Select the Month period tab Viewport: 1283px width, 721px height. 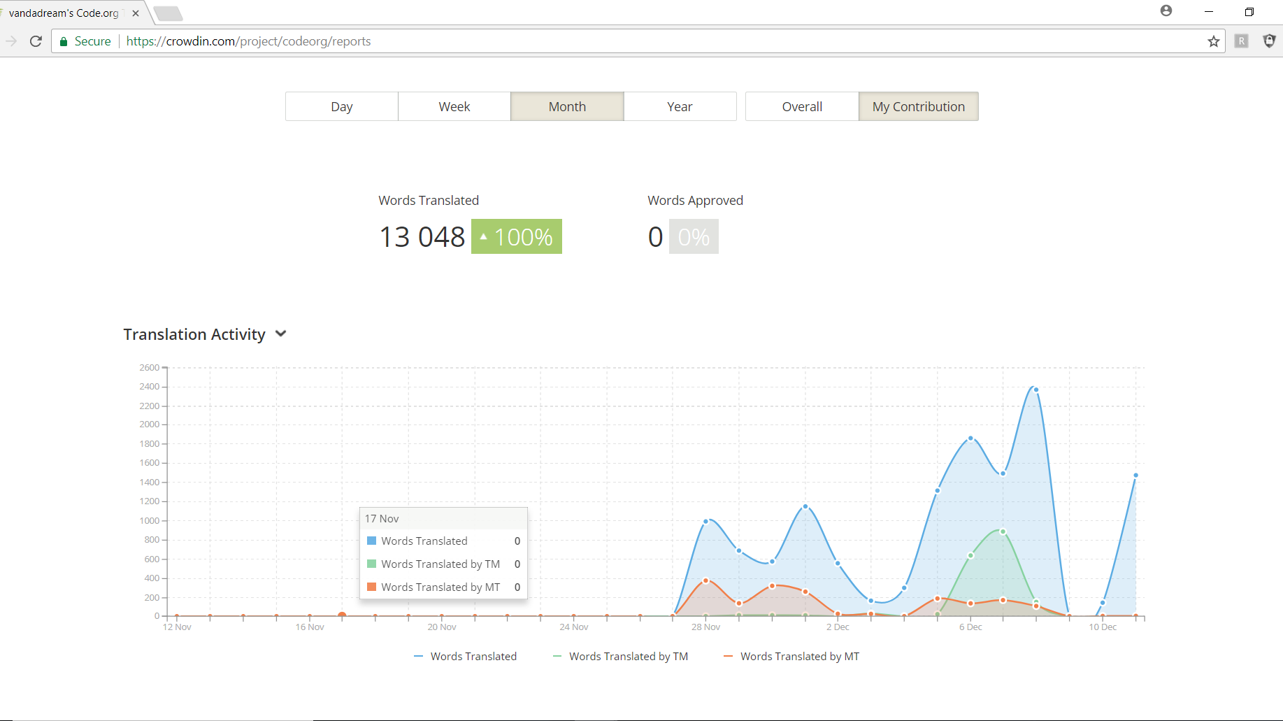click(x=567, y=106)
